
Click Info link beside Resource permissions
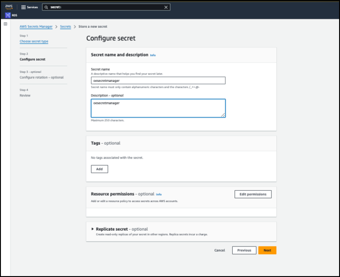point(159,194)
